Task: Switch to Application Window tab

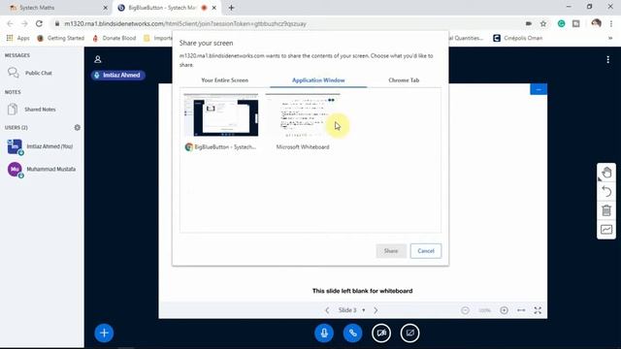Action: click(318, 79)
